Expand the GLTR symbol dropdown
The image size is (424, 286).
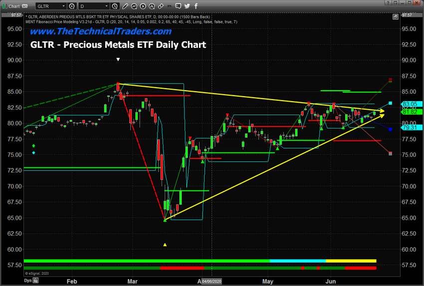point(63,6)
